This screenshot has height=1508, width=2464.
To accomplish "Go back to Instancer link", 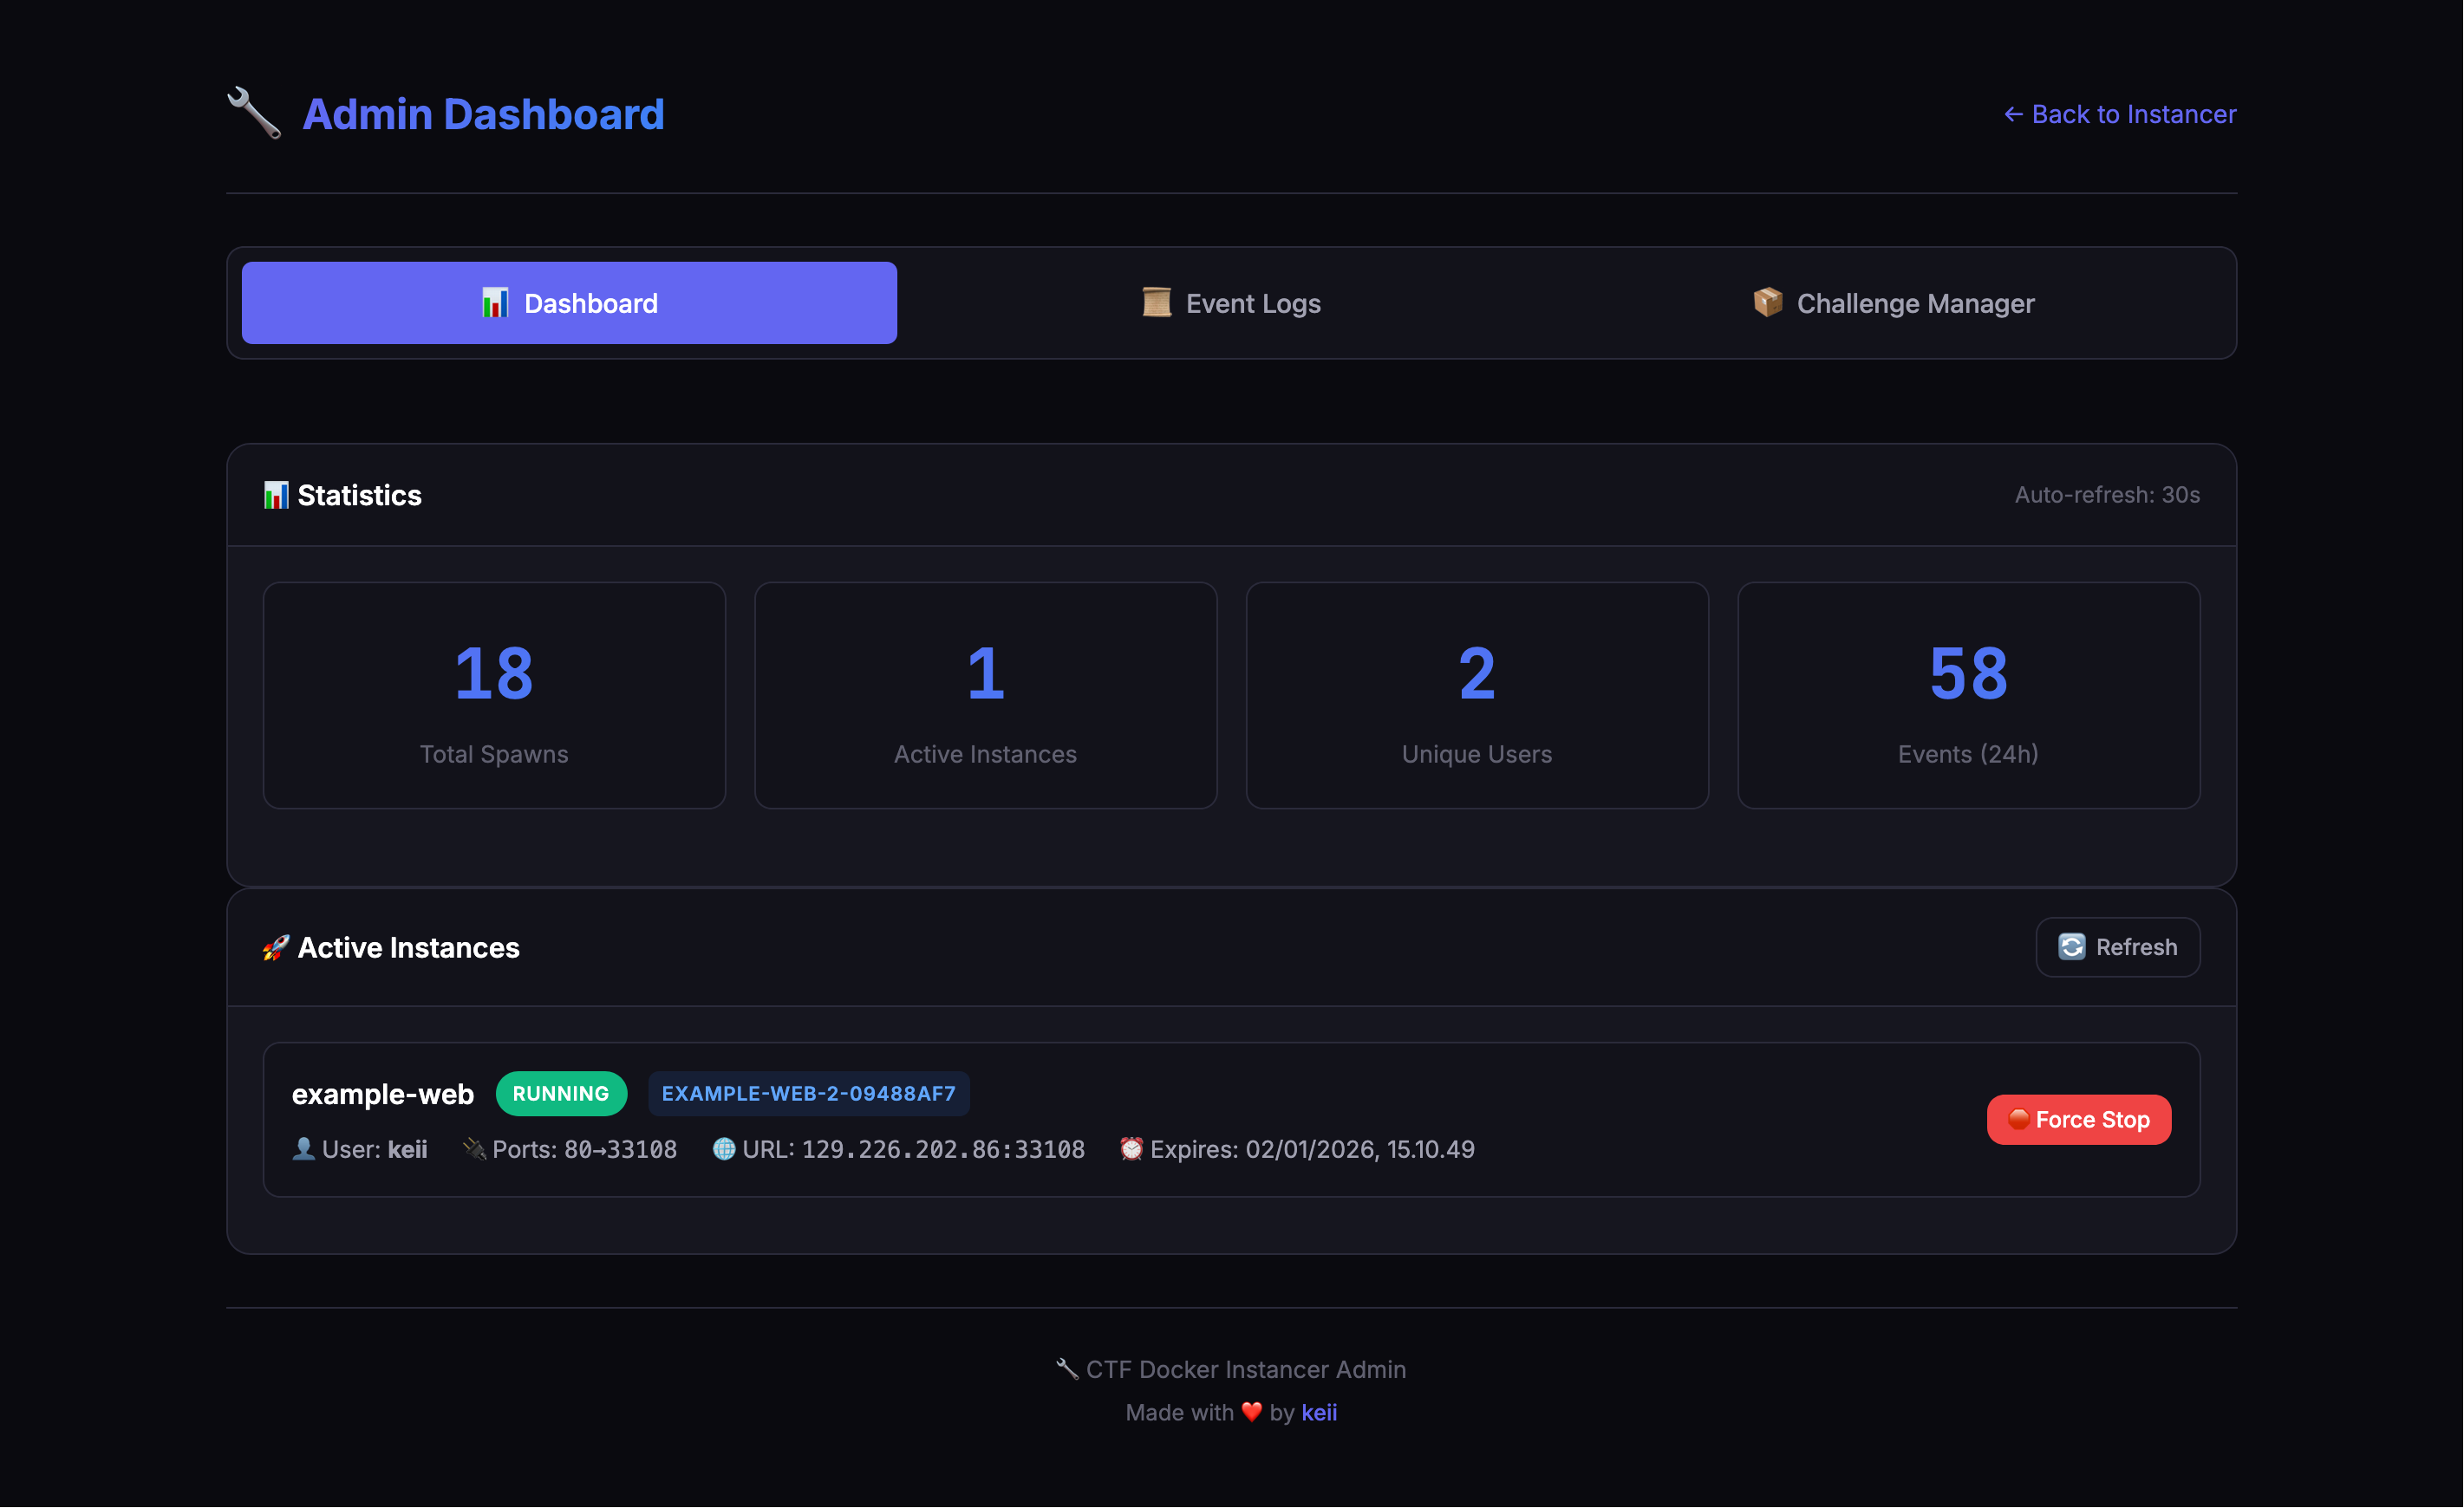I will (x=2120, y=114).
